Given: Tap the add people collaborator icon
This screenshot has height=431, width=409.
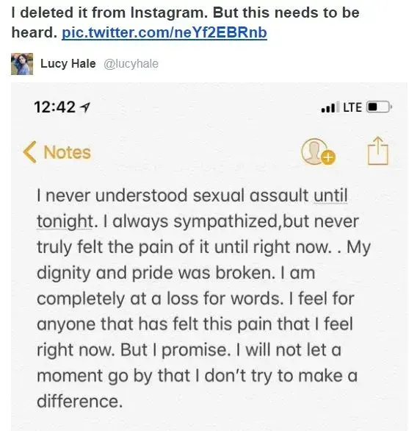Looking at the screenshot, I should 318,152.
